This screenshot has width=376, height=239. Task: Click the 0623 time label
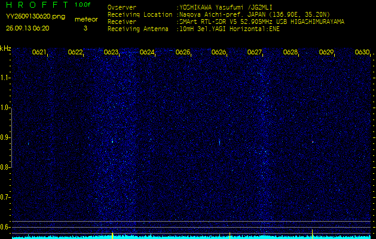pyautogui.click(x=111, y=52)
